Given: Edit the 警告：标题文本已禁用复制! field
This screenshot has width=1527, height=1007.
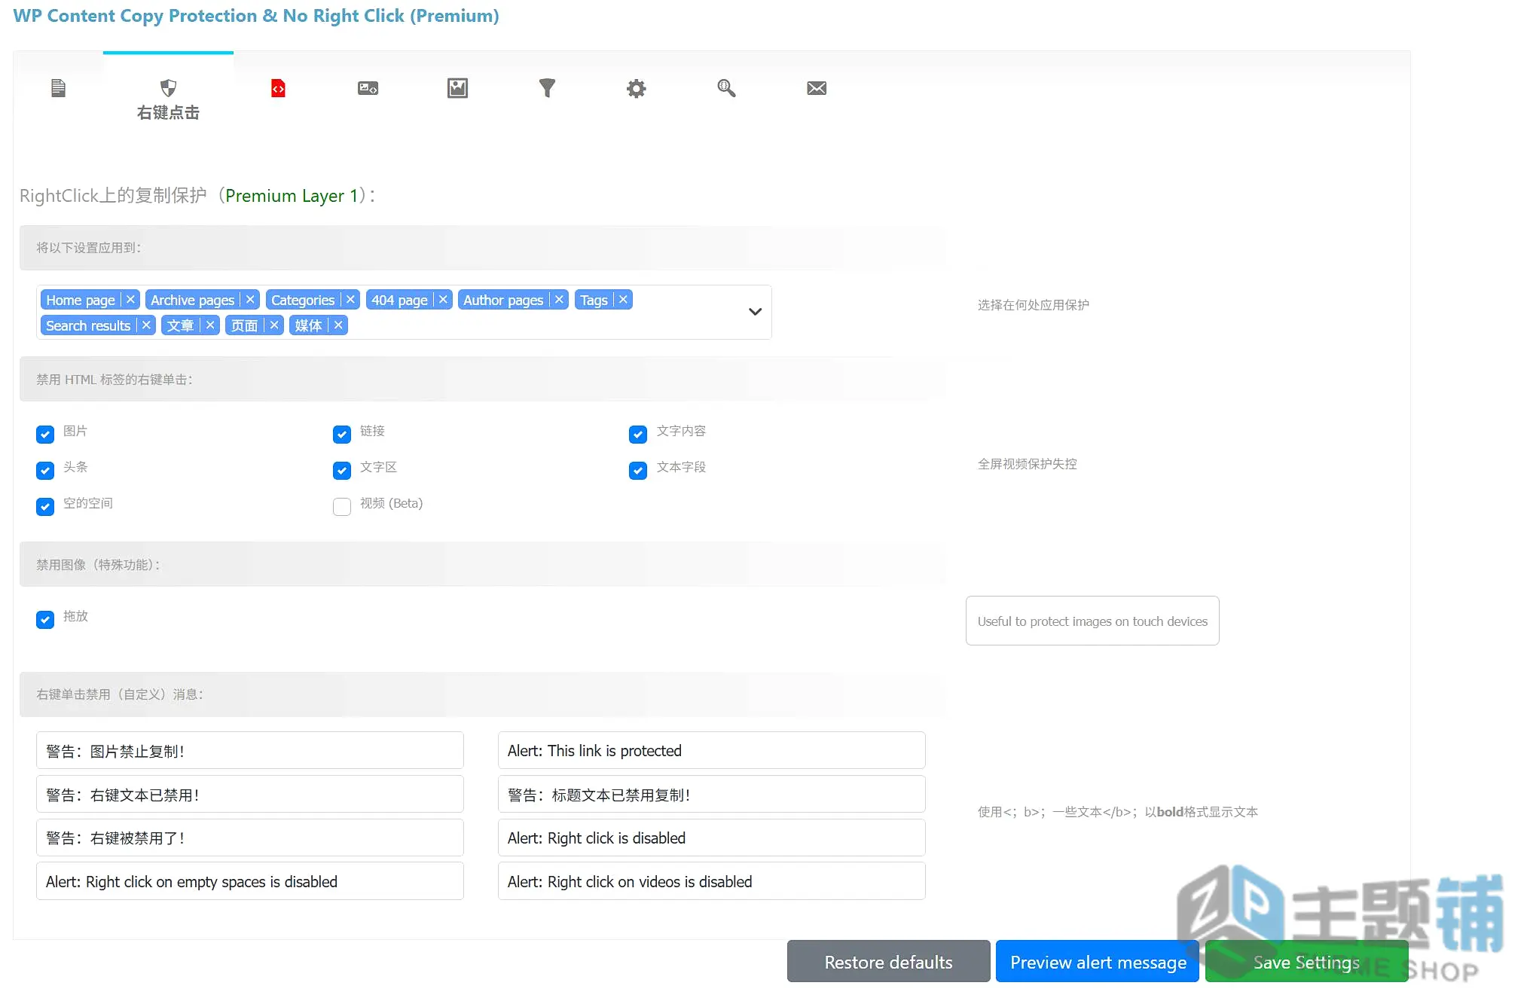Looking at the screenshot, I should (712, 794).
